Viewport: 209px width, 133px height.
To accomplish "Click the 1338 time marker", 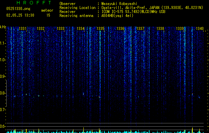I will pos(160,29).
